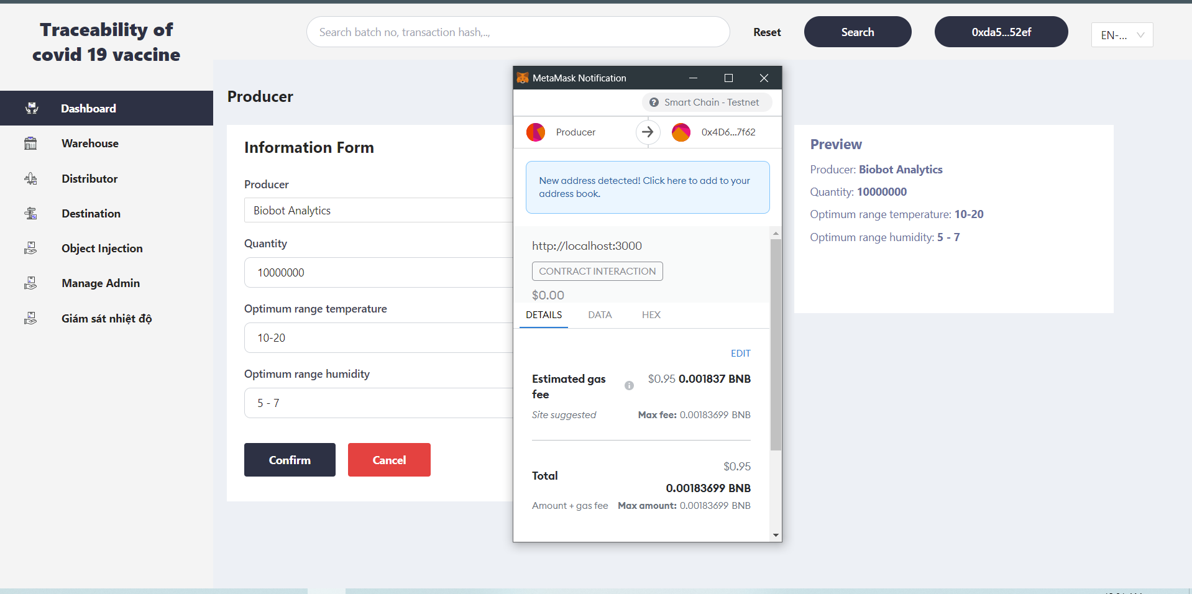Viewport: 1192px width, 594px height.
Task: Click the new address detected notice
Action: pyautogui.click(x=648, y=187)
